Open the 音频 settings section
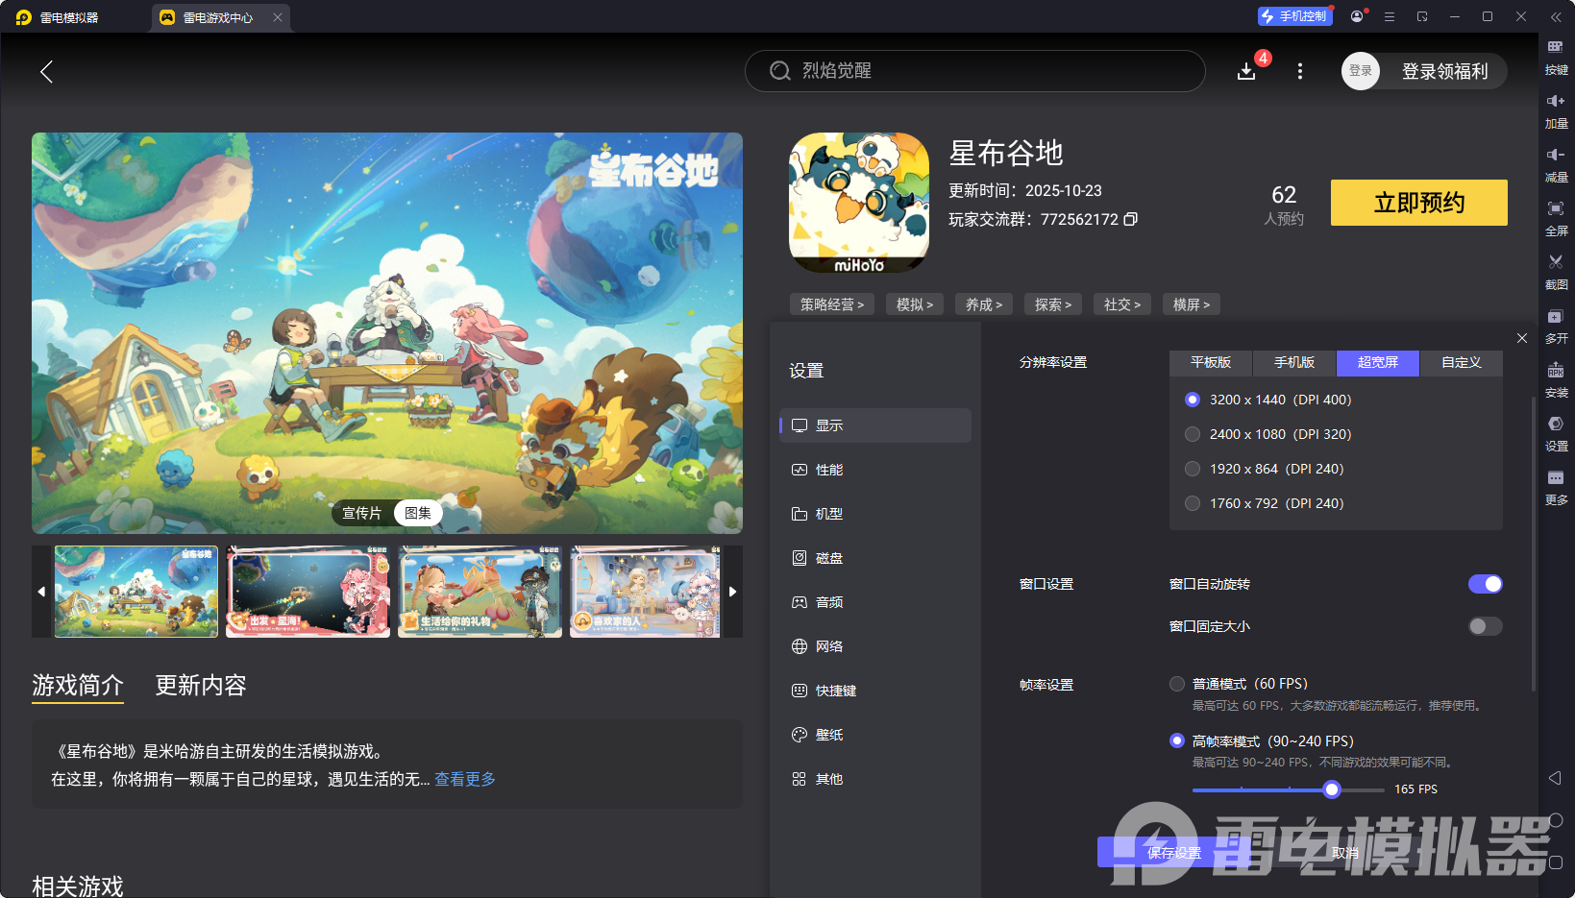This screenshot has width=1575, height=898. pos(875,602)
